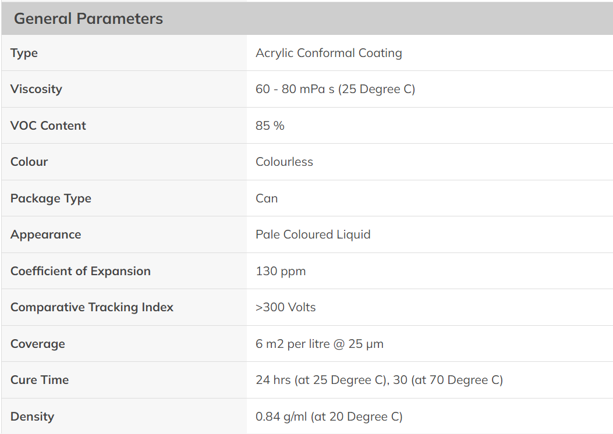
Task: Select the Type row label
Action: [x=24, y=53]
